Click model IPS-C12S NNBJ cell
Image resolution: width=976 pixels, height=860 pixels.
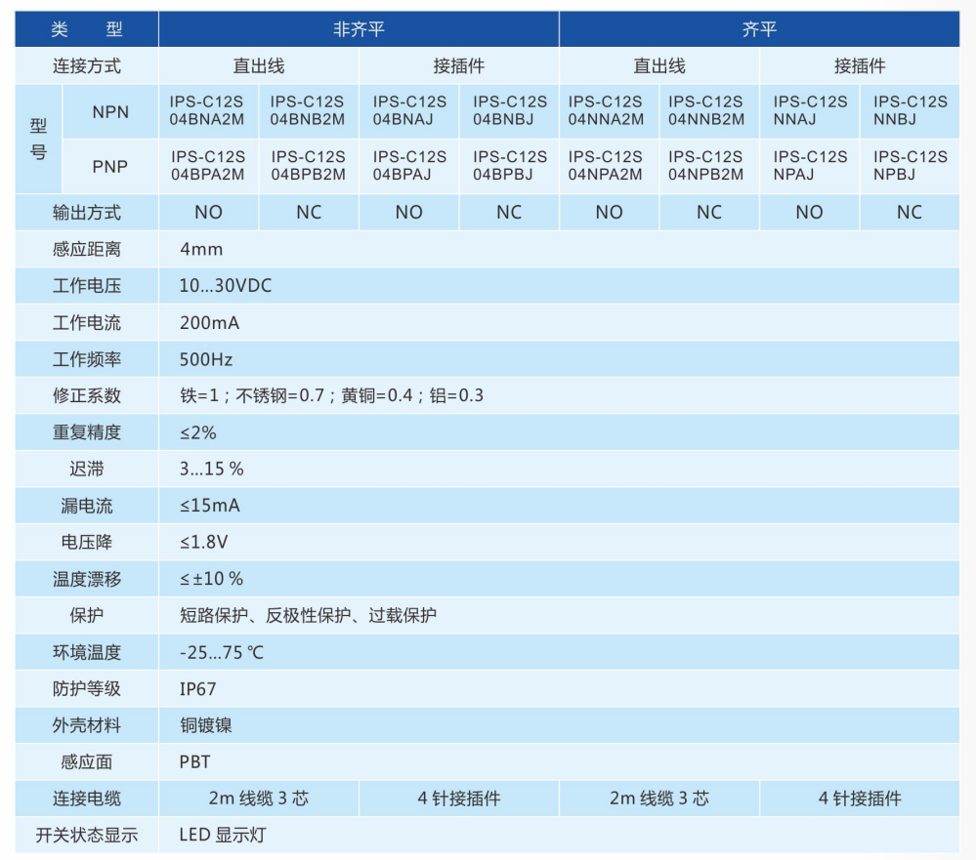[x=909, y=110]
